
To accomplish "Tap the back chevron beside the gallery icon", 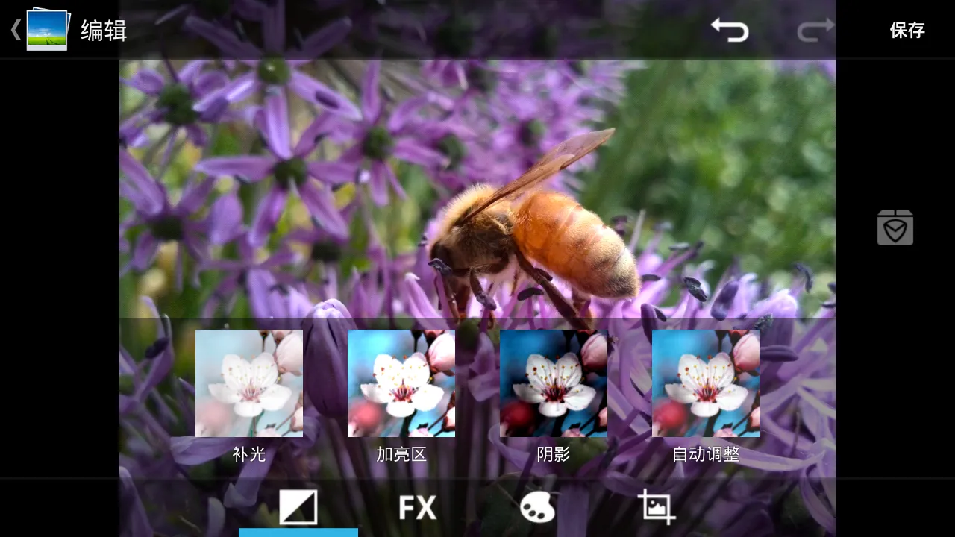I will (x=16, y=30).
